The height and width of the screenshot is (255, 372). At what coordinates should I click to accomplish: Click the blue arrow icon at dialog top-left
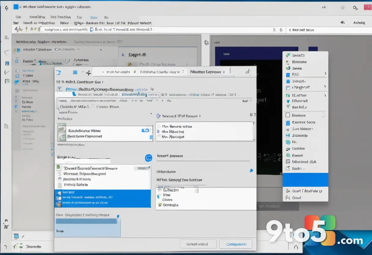(58, 72)
